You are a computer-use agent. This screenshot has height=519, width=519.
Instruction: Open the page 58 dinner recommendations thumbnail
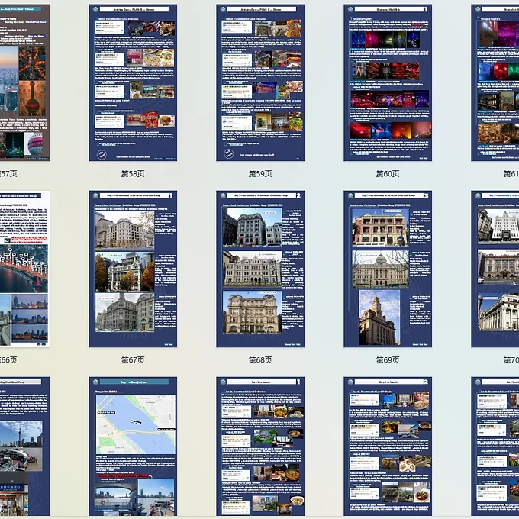click(133, 82)
